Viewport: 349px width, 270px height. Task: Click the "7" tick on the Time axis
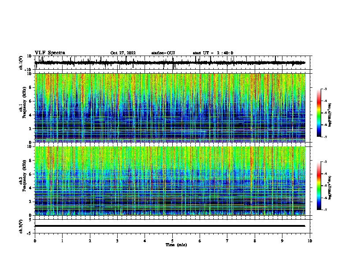(x=227, y=241)
